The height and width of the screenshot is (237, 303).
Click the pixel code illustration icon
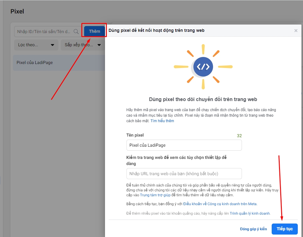[x=203, y=66]
